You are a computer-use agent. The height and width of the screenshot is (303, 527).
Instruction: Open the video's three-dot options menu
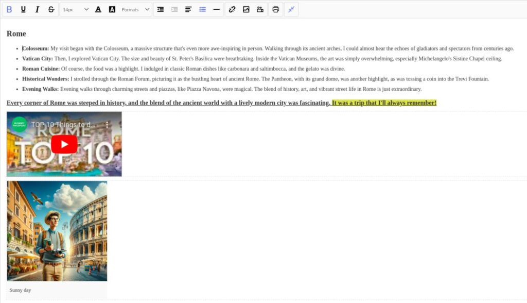click(107, 125)
